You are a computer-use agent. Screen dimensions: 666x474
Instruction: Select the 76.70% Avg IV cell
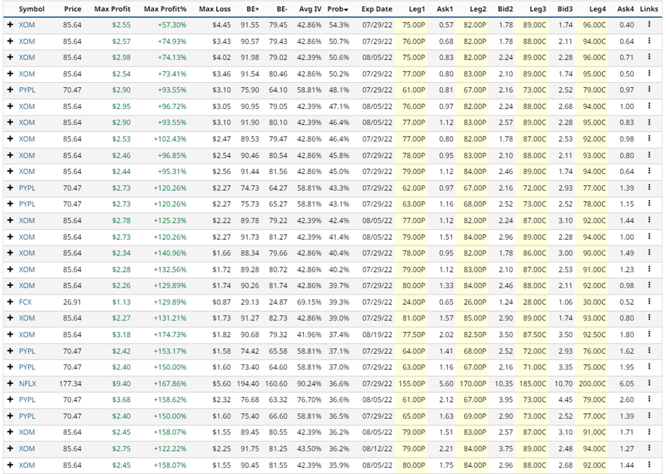[x=309, y=400]
